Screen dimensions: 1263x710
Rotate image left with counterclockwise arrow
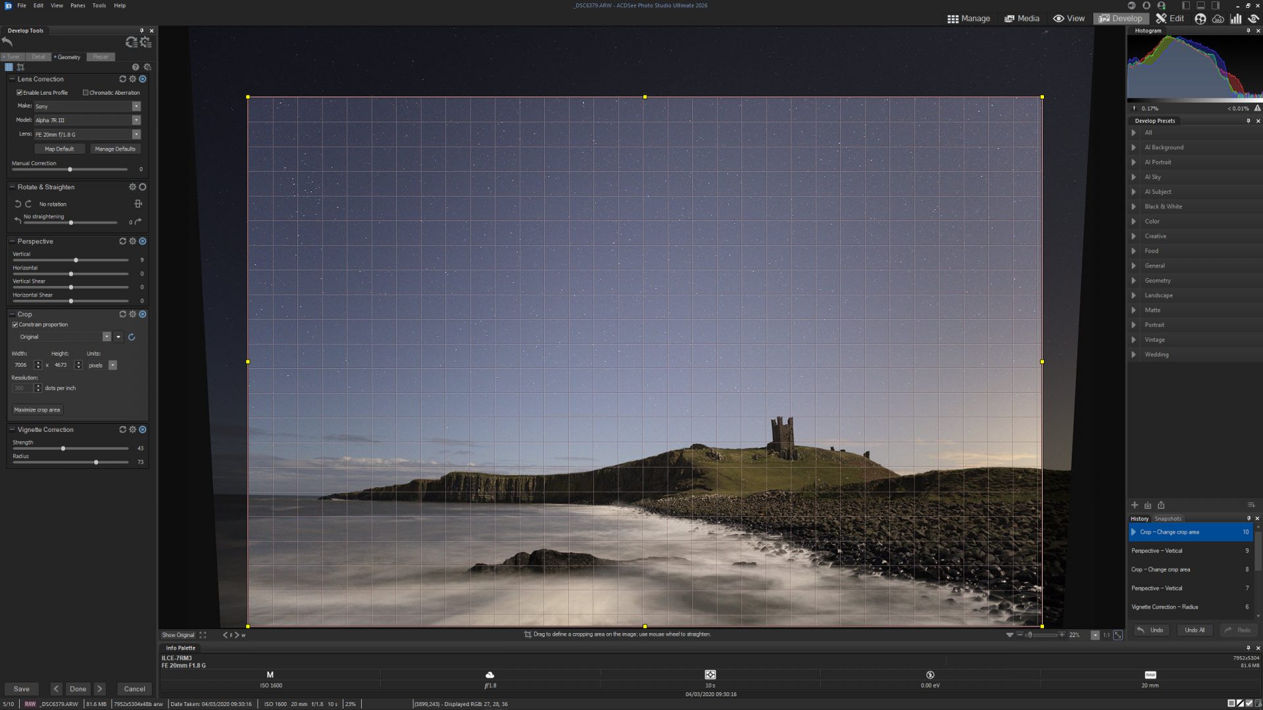click(x=18, y=204)
